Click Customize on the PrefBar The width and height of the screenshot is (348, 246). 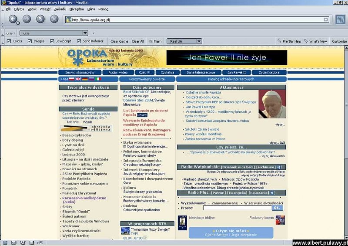click(339, 41)
